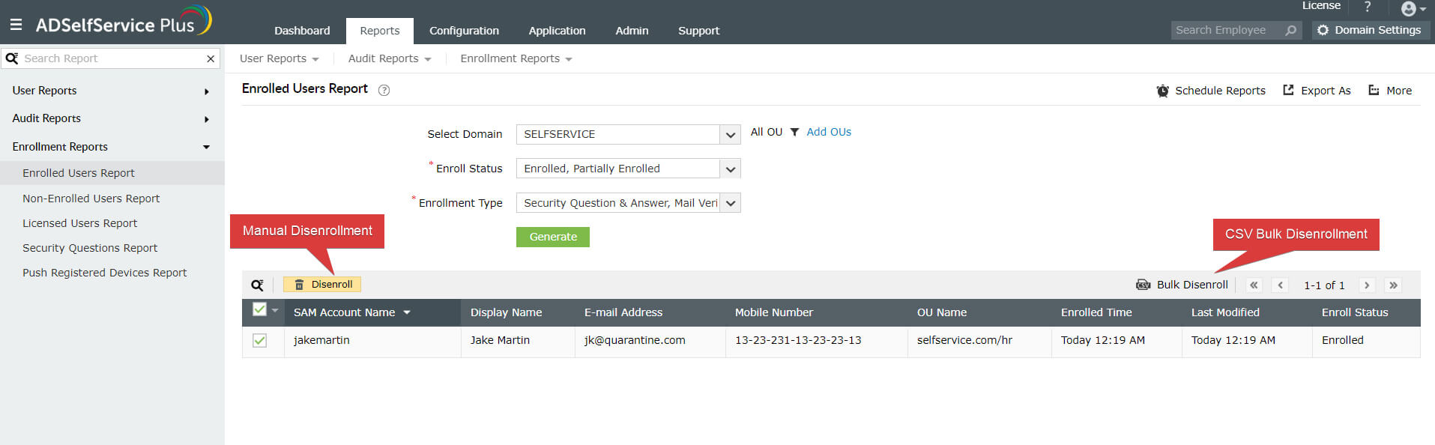Toggle the select-all header checkbox
Screen dimensions: 1435x445
click(x=259, y=309)
